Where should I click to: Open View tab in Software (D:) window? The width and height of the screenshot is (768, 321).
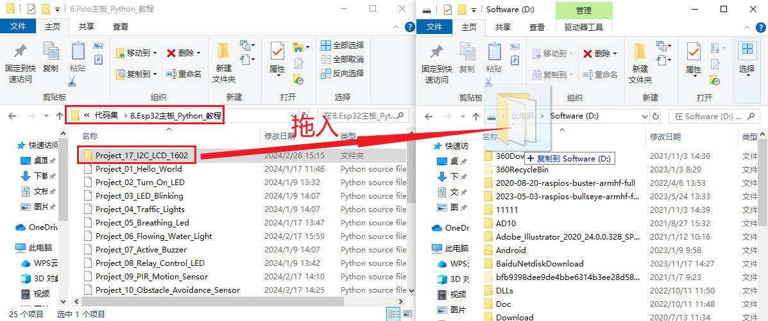[537, 27]
